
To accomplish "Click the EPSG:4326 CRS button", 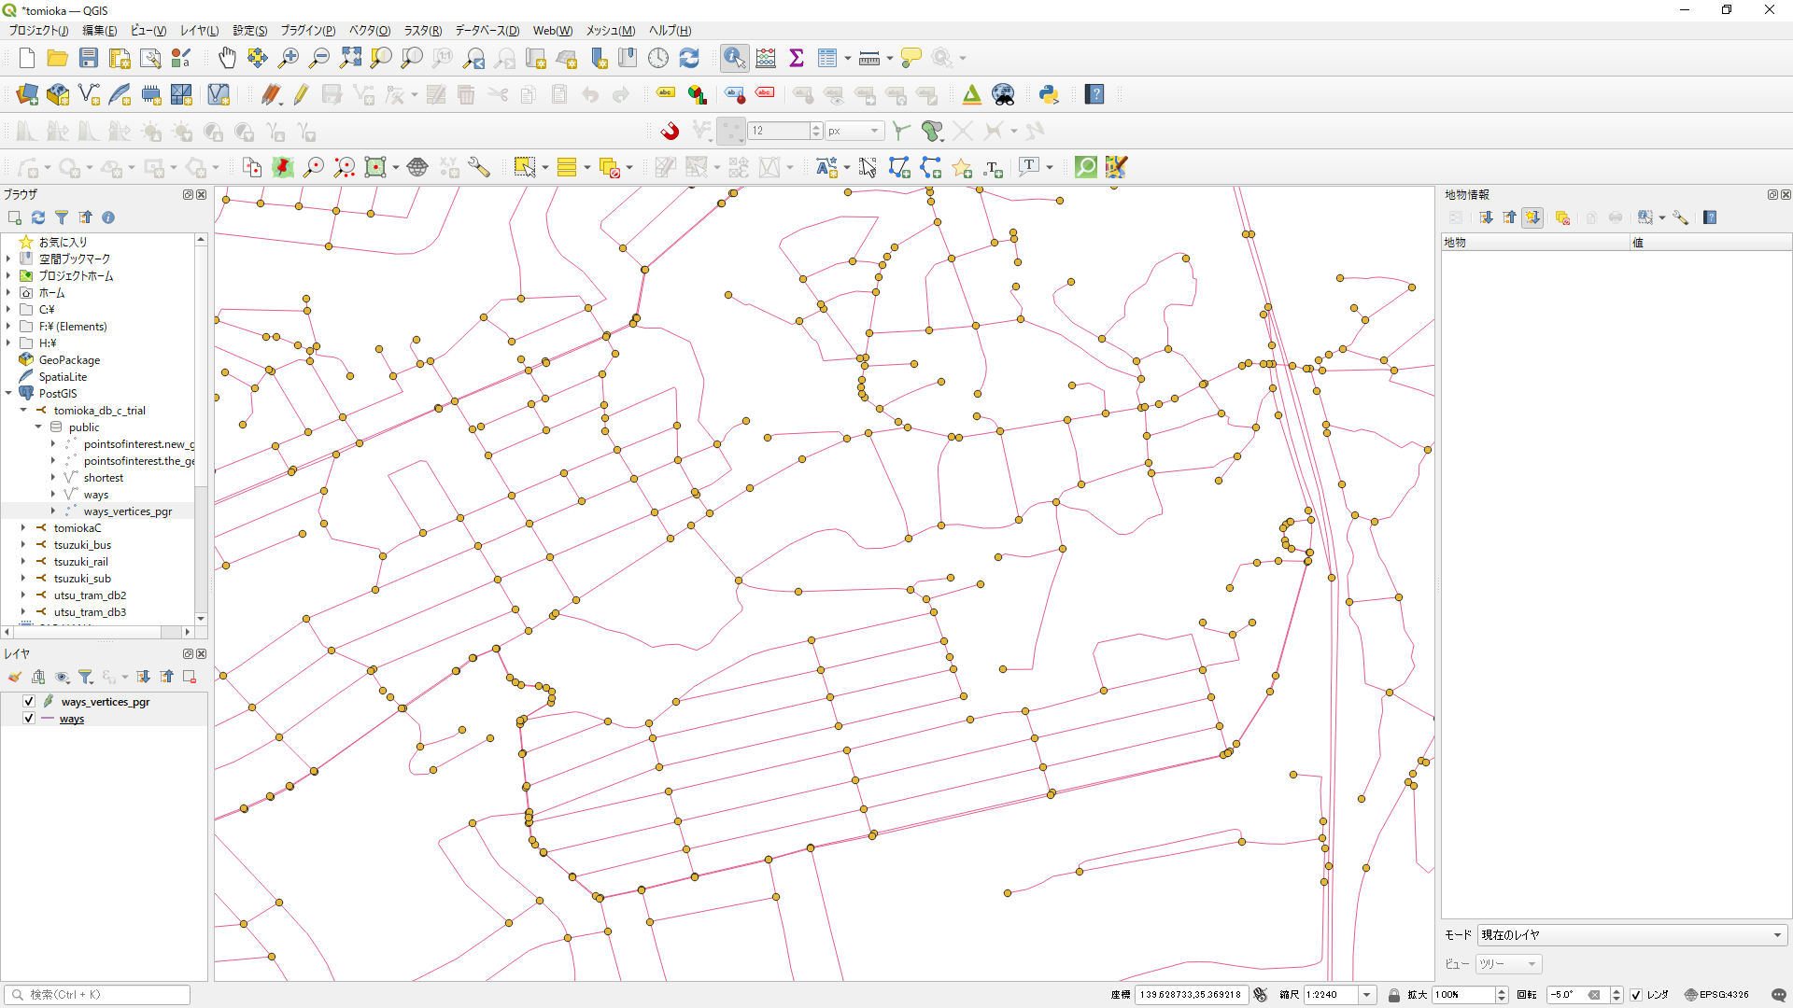I will coord(1716,995).
